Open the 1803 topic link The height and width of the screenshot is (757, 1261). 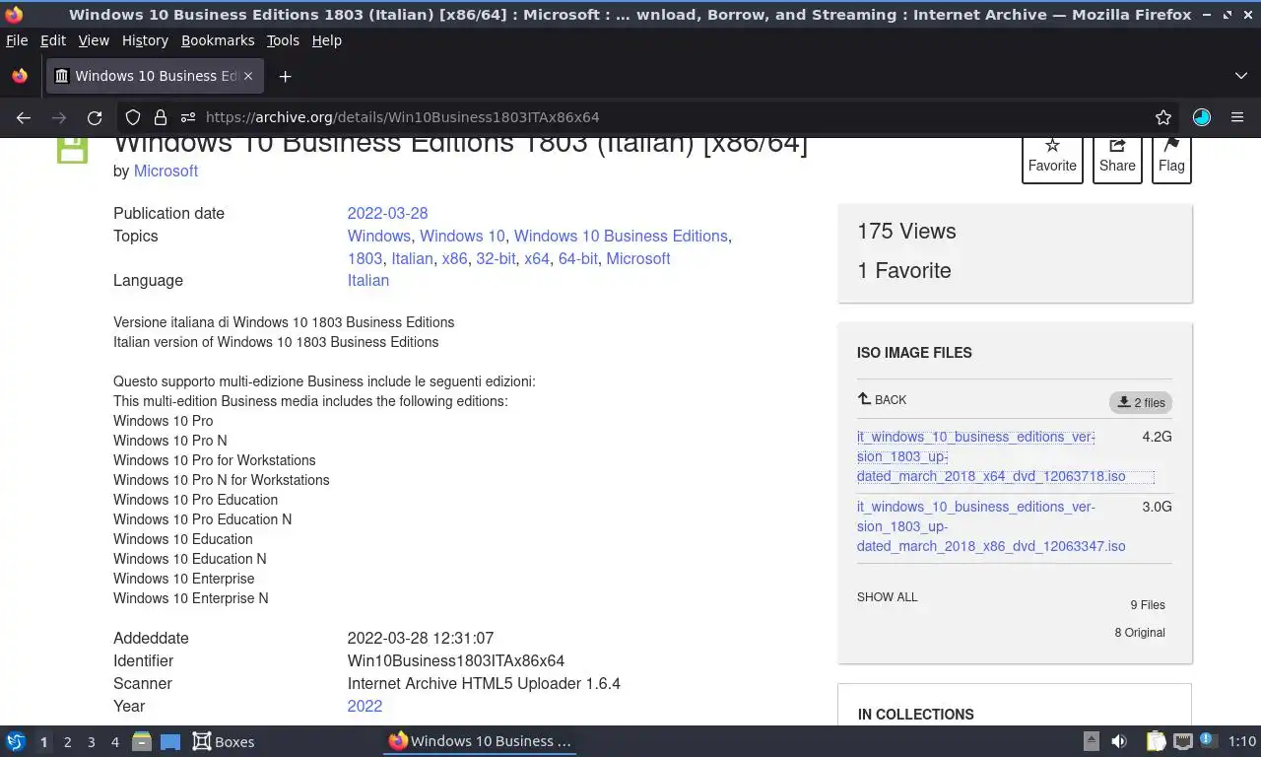point(365,258)
